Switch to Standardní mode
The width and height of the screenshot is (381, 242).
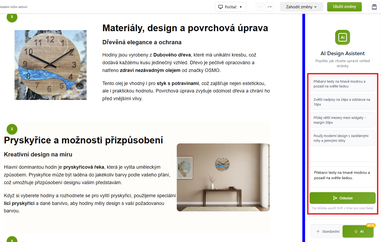coord(328,231)
